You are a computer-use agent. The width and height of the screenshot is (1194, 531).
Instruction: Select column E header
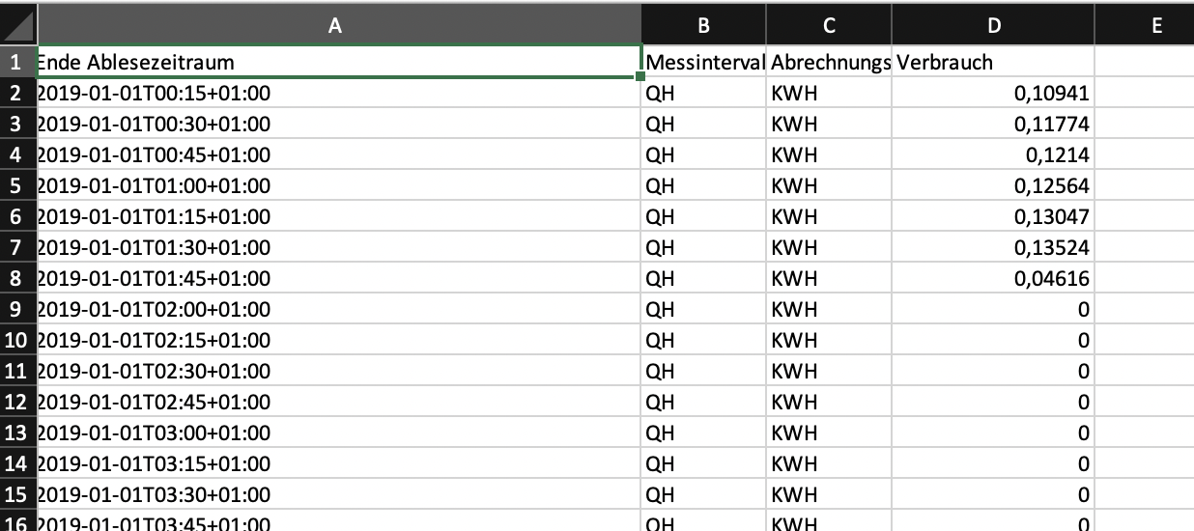[x=1145, y=26]
